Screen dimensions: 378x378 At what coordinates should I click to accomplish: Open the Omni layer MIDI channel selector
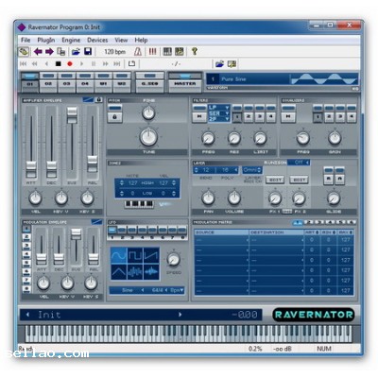252,170
